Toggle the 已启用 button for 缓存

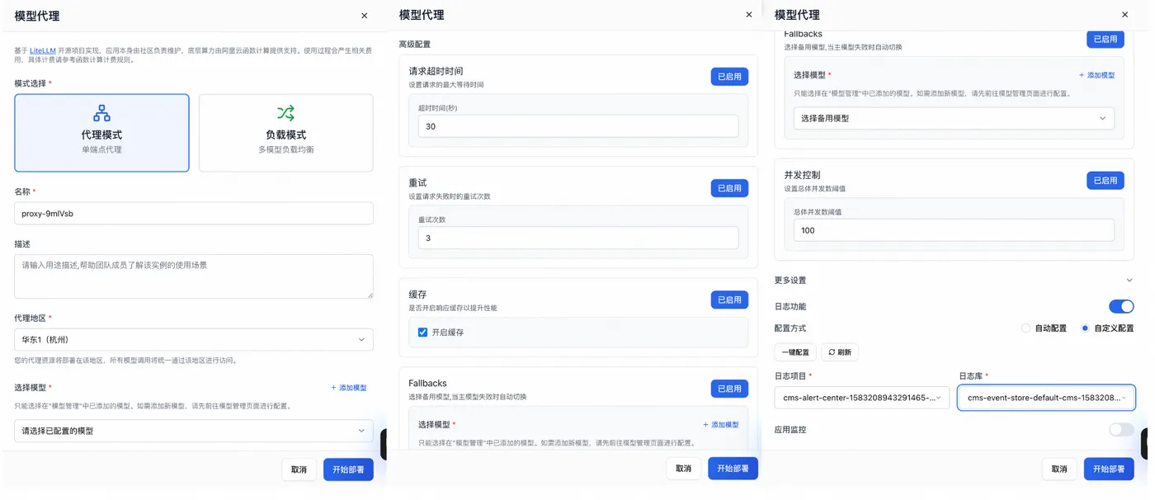[729, 300]
